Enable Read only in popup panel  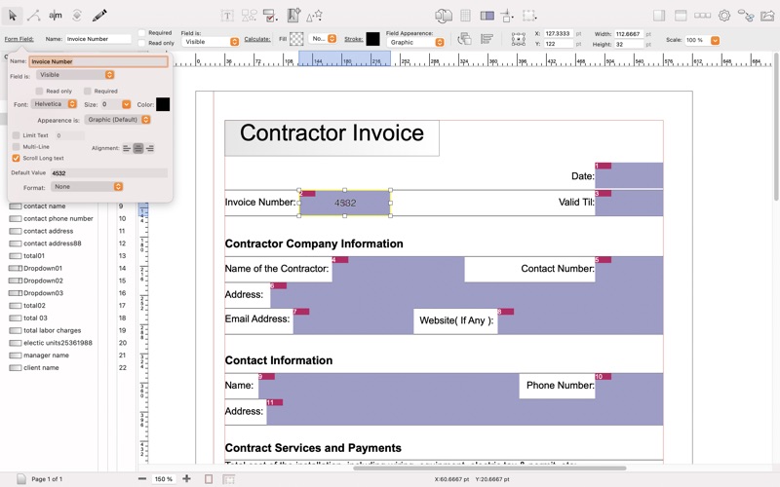[x=39, y=92]
